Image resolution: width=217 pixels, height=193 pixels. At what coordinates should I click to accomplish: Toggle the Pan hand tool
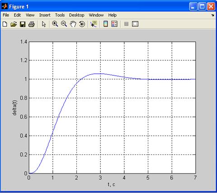point(73,24)
